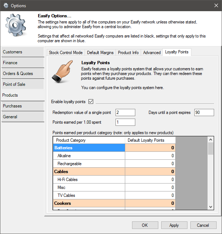Click the OK button

pos(145,225)
